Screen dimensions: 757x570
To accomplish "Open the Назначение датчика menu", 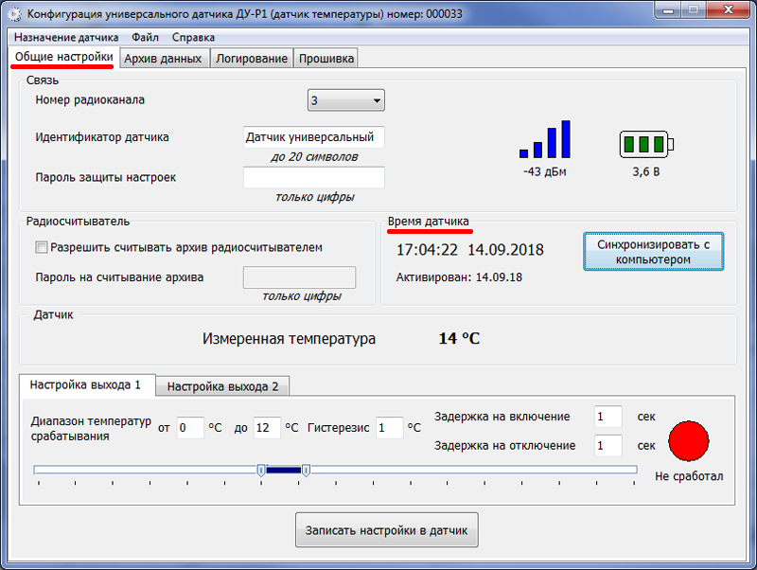I will tap(66, 37).
